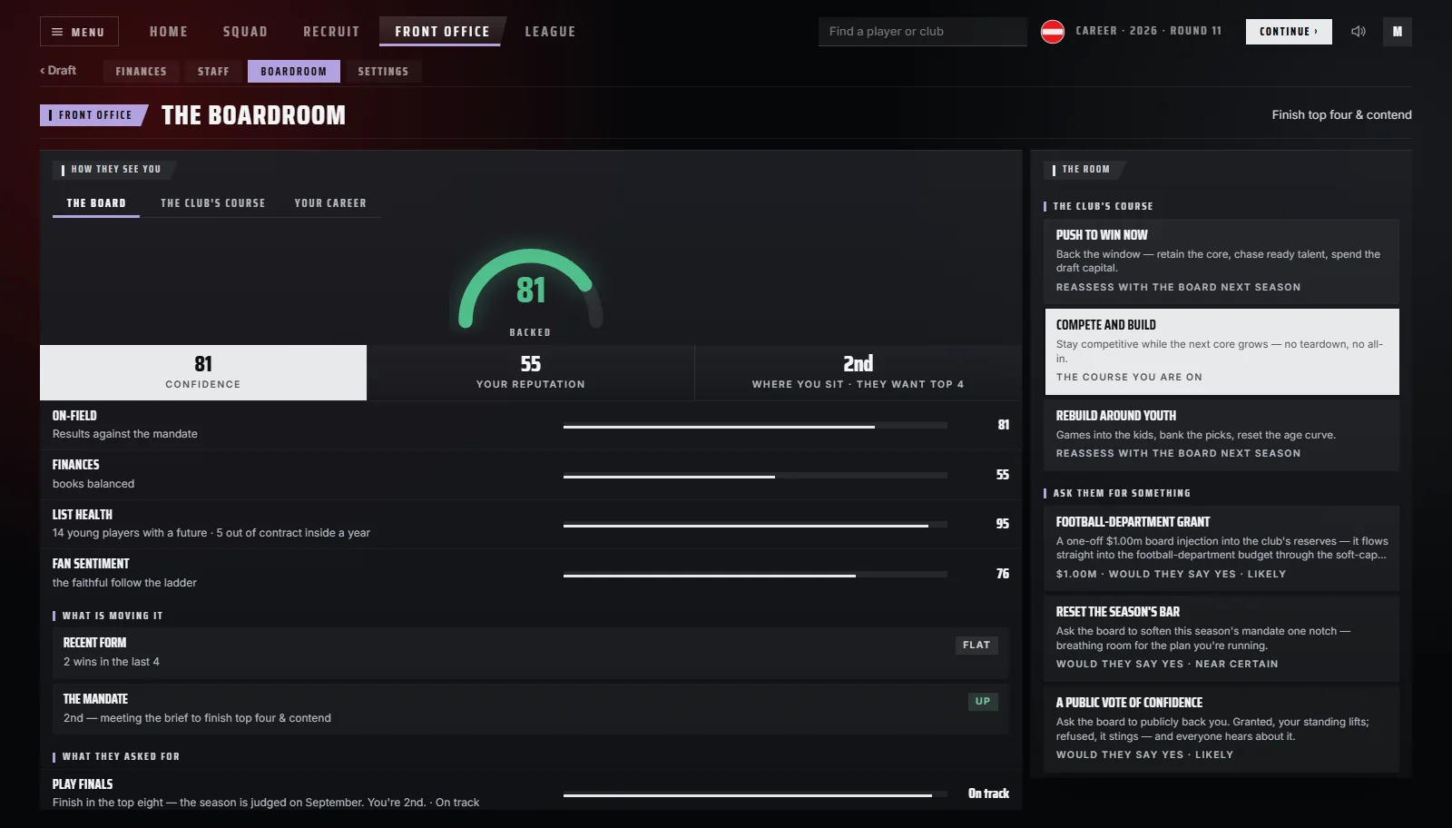The width and height of the screenshot is (1452, 828).
Task: Select The Club's Course tab
Action: 213,203
